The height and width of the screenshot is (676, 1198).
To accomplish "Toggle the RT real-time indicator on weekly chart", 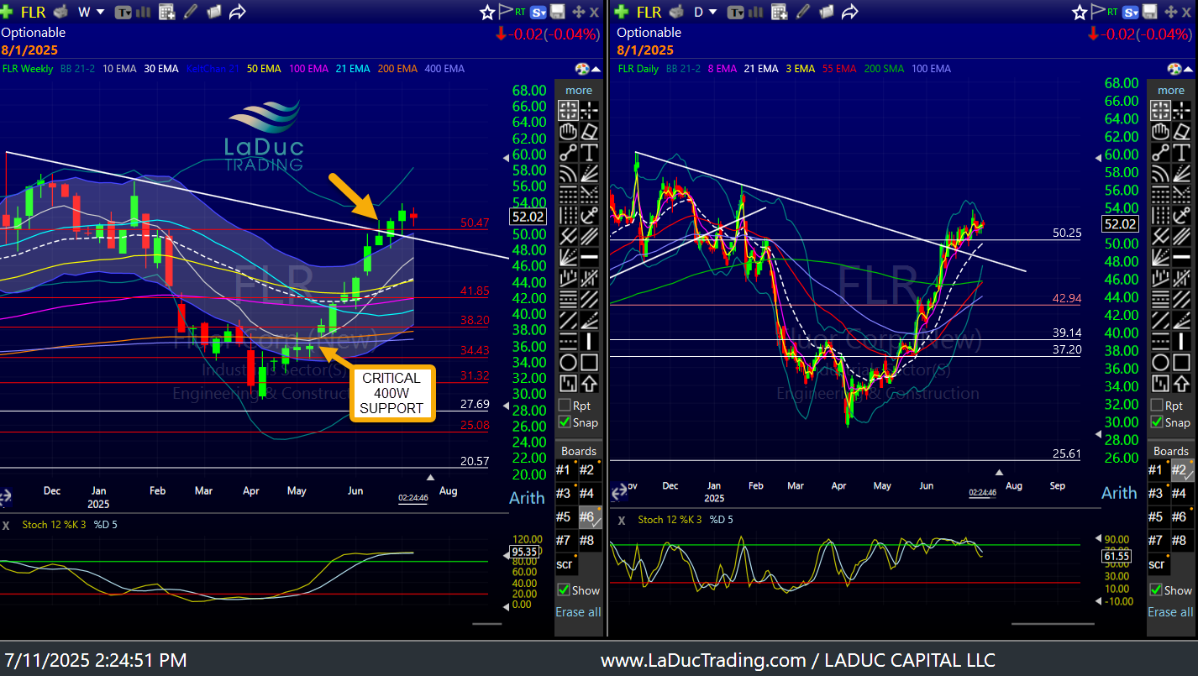I will (x=522, y=12).
